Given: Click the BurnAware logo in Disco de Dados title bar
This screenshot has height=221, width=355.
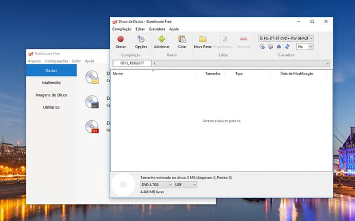Looking at the screenshot, I should 115,21.
